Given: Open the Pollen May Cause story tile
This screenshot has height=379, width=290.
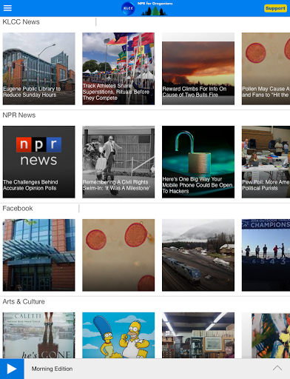Looking at the screenshot, I should [266, 69].
